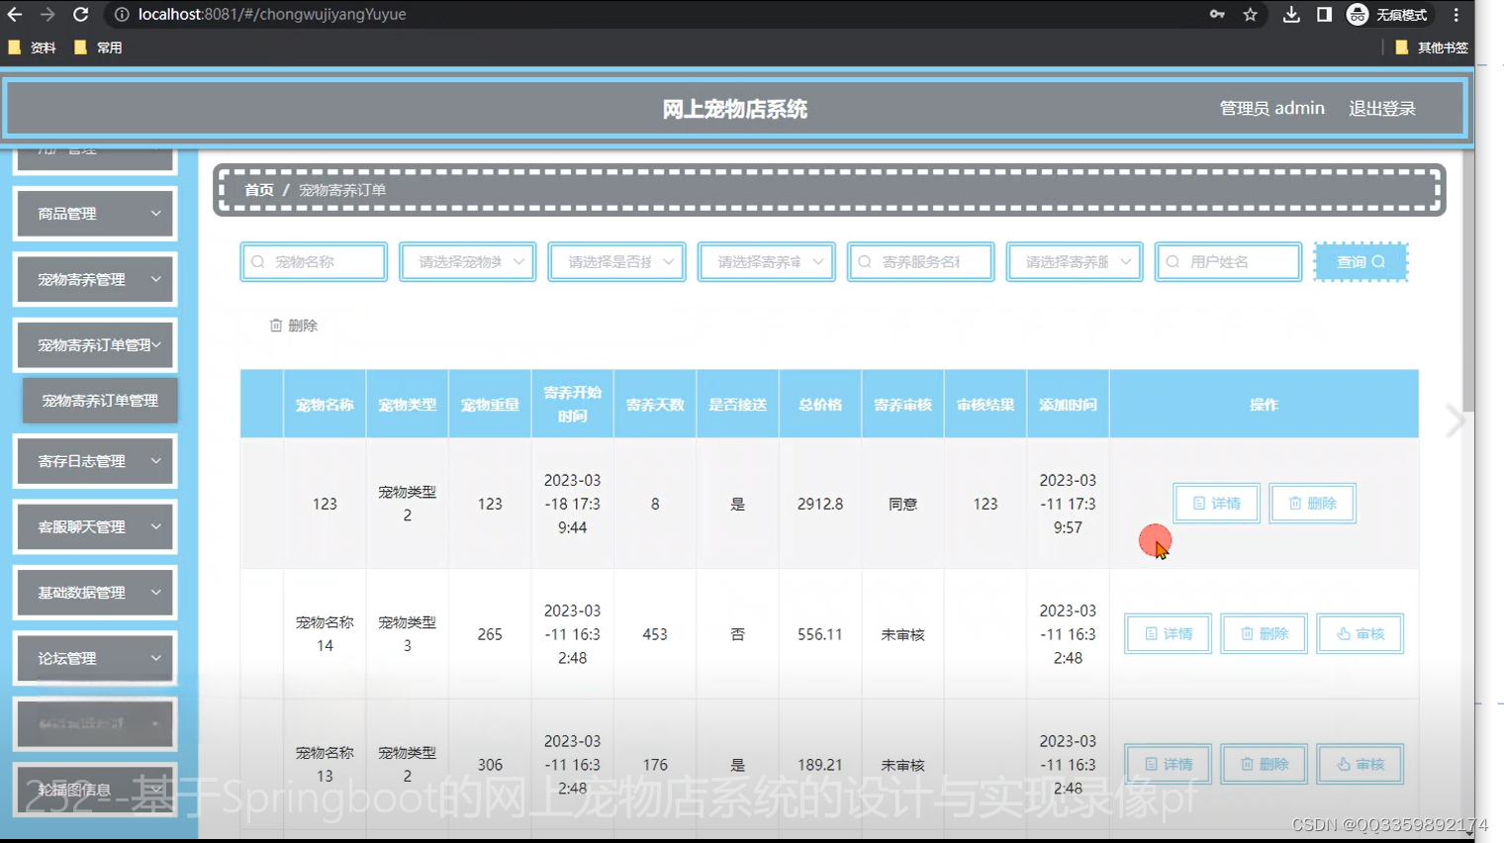Focus the 用户姓名 search input
This screenshot has height=843, width=1504.
1228,262
